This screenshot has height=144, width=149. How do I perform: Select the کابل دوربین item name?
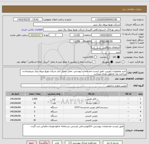(91, 99)
